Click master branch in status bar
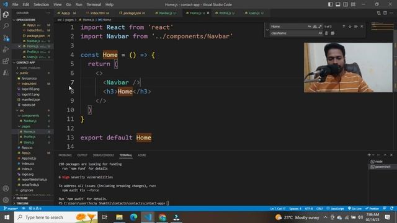Screen dimensions: 397x223 pyautogui.click(x=11, y=209)
